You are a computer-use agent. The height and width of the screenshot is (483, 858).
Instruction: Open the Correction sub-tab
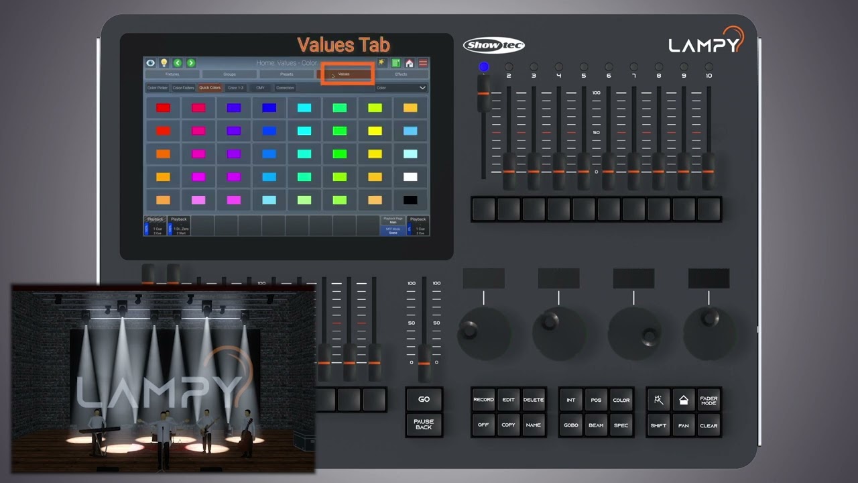coord(285,88)
